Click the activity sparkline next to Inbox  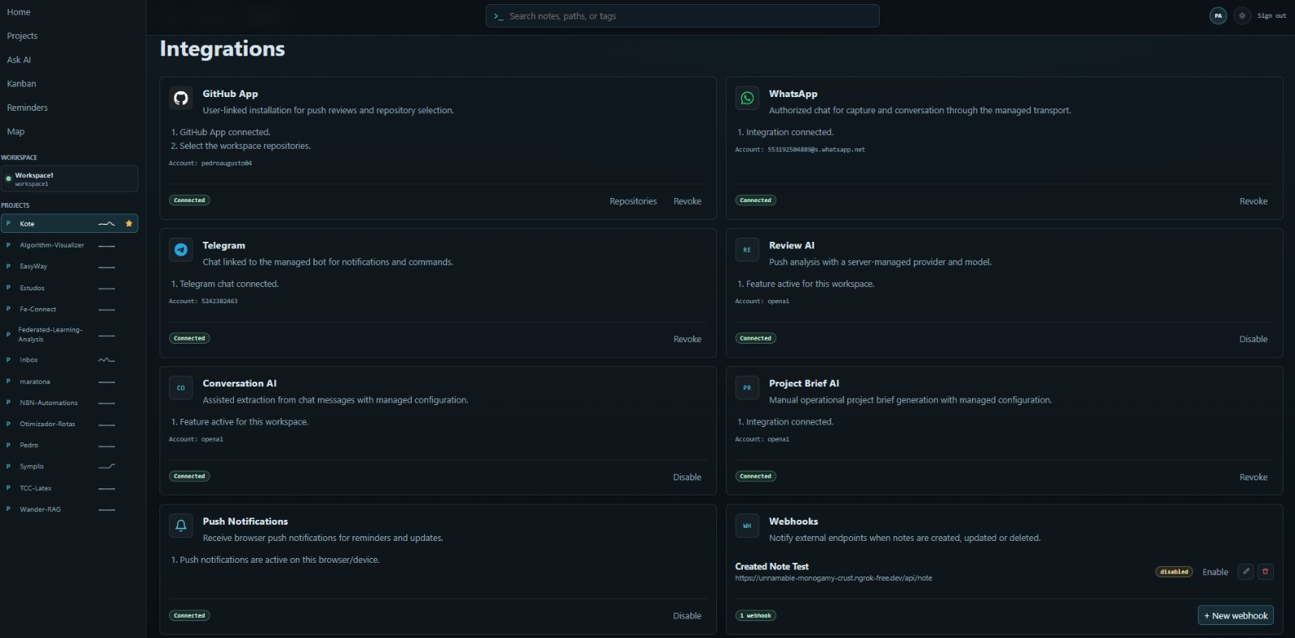click(x=106, y=360)
